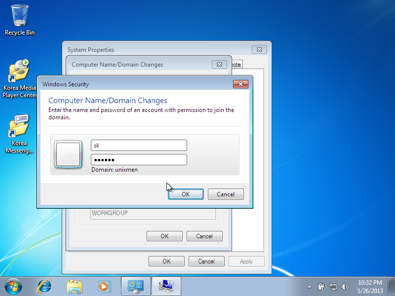Click the Show desktop strip
The width and height of the screenshot is (395, 296).
click(392, 287)
